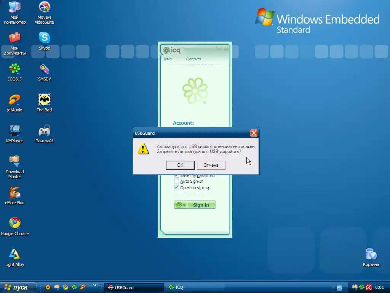Click the red Avira tray icon

point(369,288)
